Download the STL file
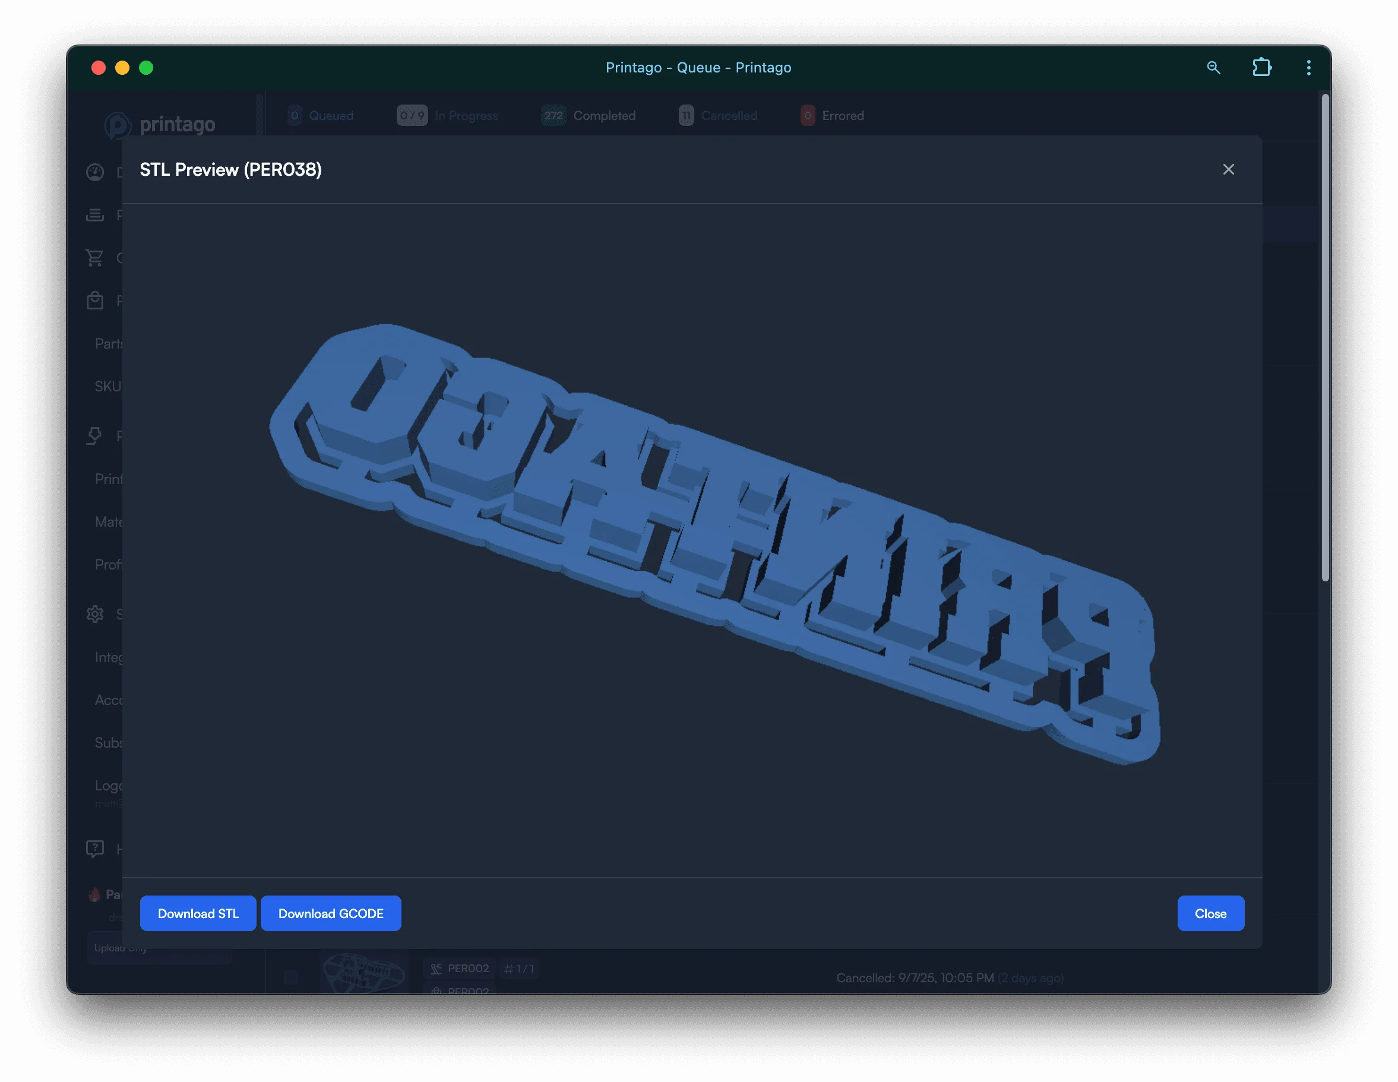 pyautogui.click(x=198, y=913)
